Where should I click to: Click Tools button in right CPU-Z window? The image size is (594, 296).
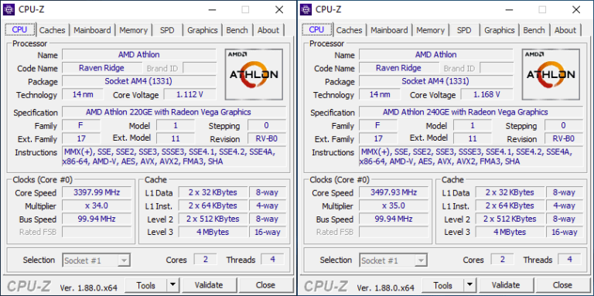point(443,284)
